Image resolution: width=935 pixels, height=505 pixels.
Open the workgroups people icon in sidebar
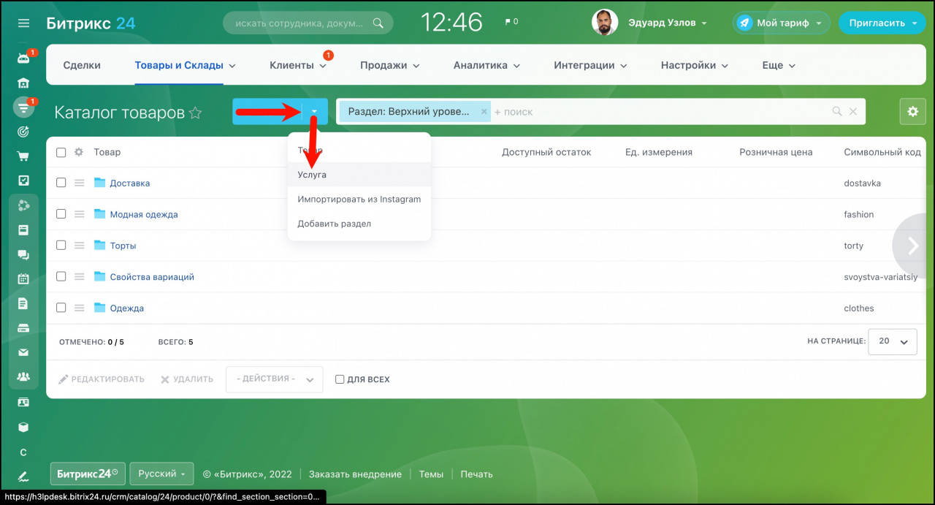click(23, 377)
